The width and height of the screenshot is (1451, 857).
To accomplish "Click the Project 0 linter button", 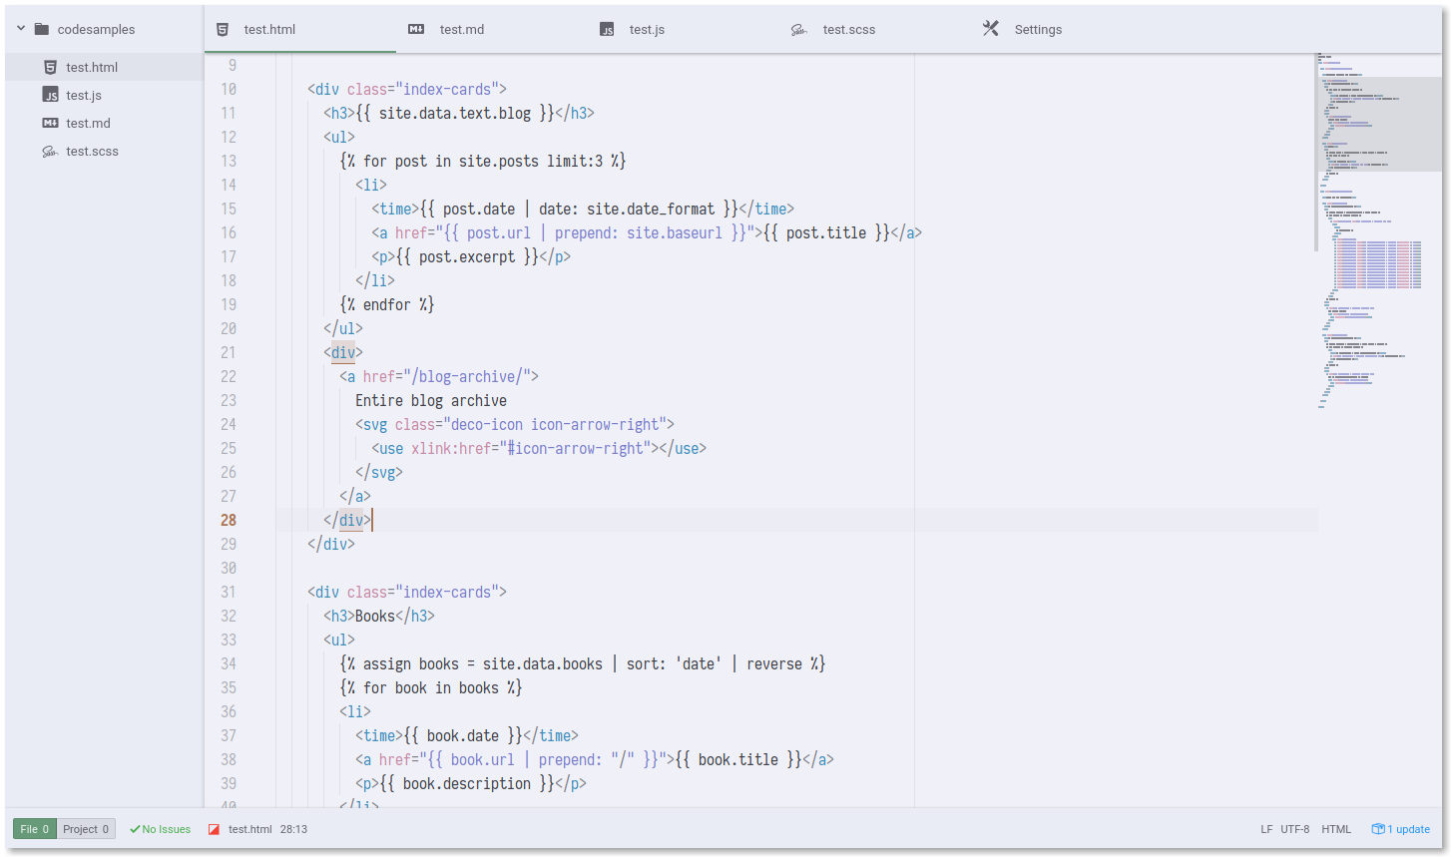I will 86,829.
